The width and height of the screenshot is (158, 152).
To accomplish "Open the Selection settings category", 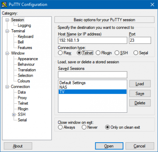I will pos(26,76).
